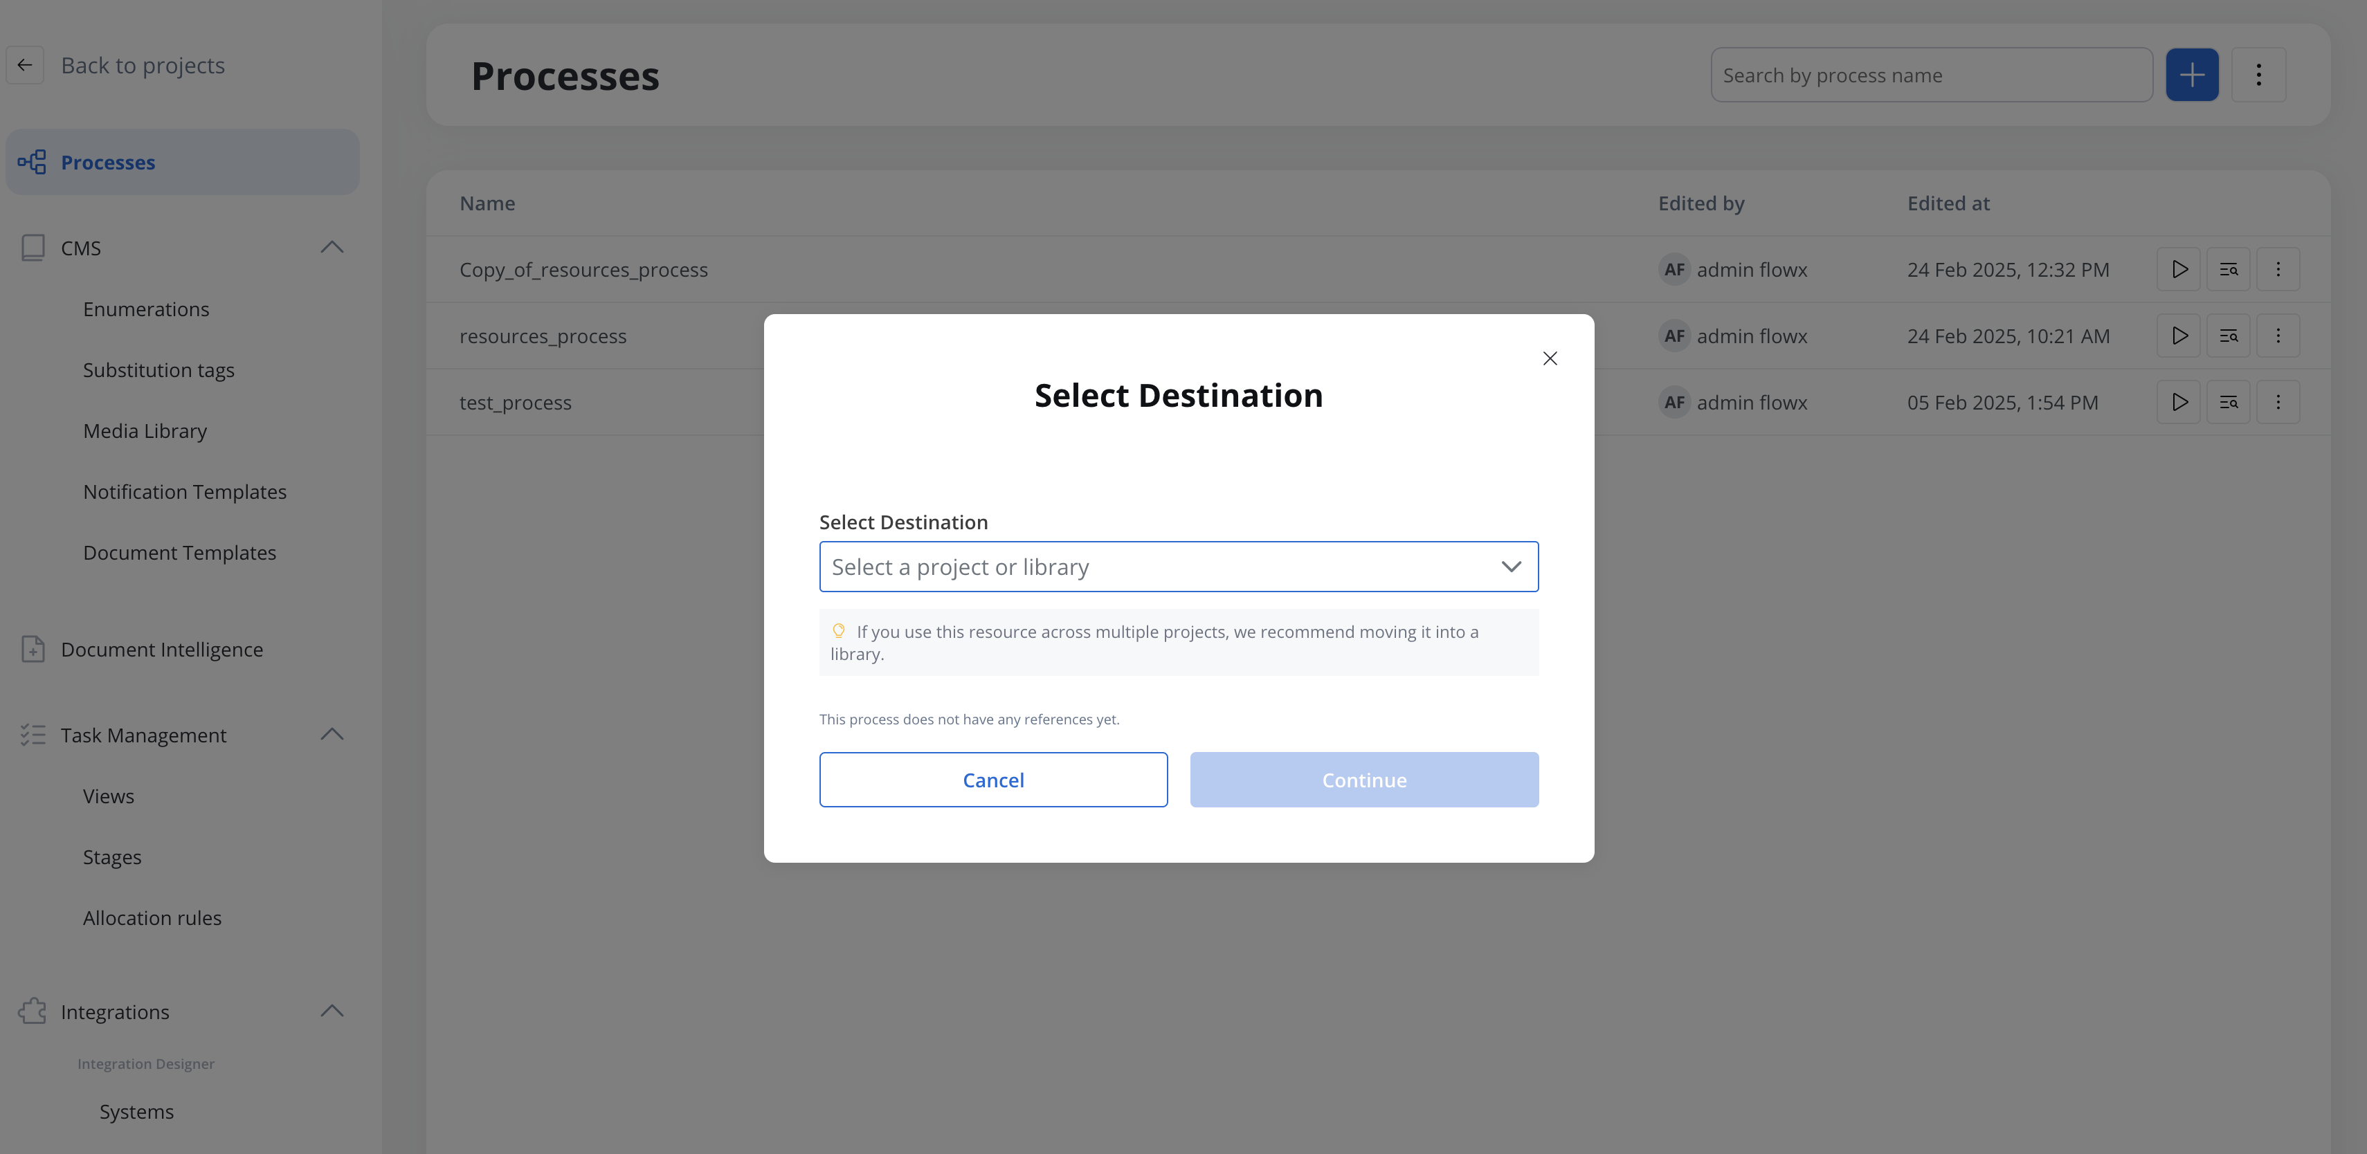2367x1154 pixels.
Task: Click the Document Intelligence file icon
Action: (x=33, y=650)
